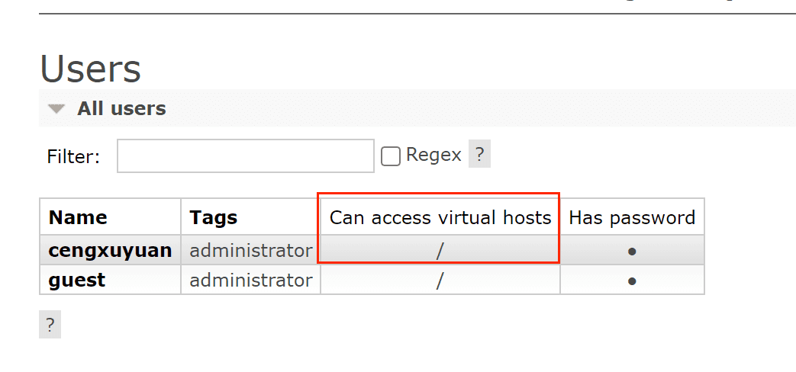Click the virtual host slash for cengxuyuan

(x=440, y=252)
